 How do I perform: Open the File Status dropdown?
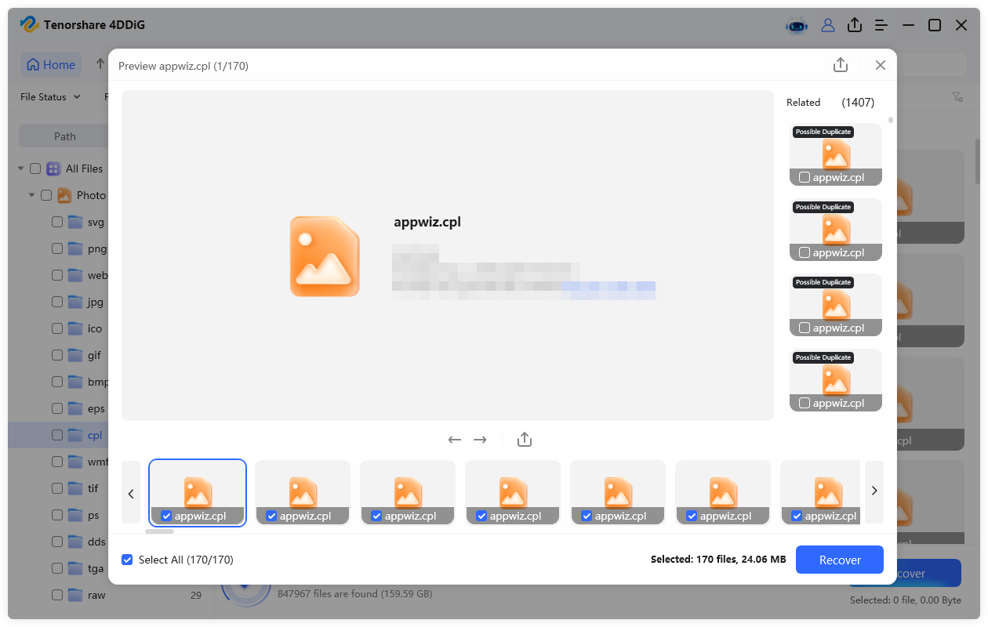(50, 97)
